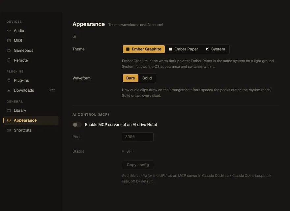The image size is (290, 211).
Task: Choose the System theme option
Action: [x=215, y=49]
